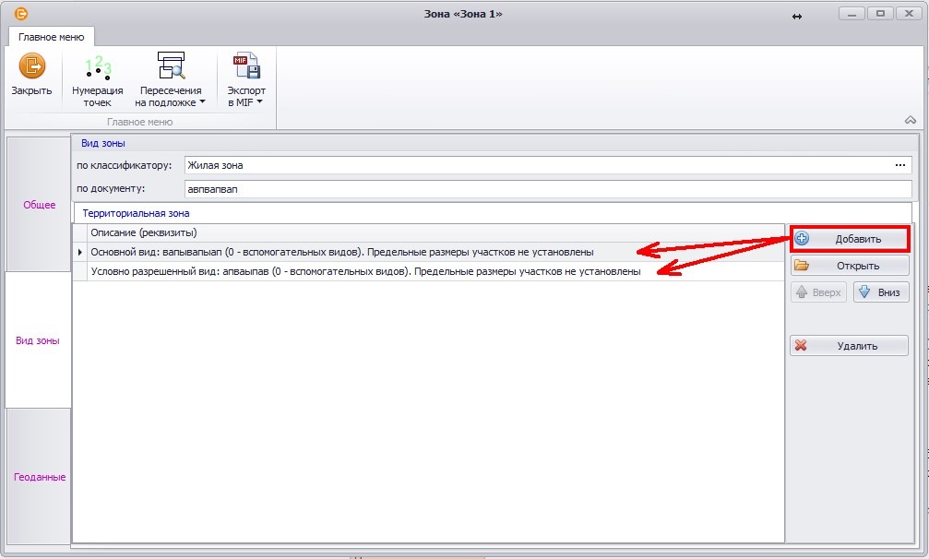Collapse the ribbon with the chevron icon
This screenshot has height=559, width=929.
(910, 120)
